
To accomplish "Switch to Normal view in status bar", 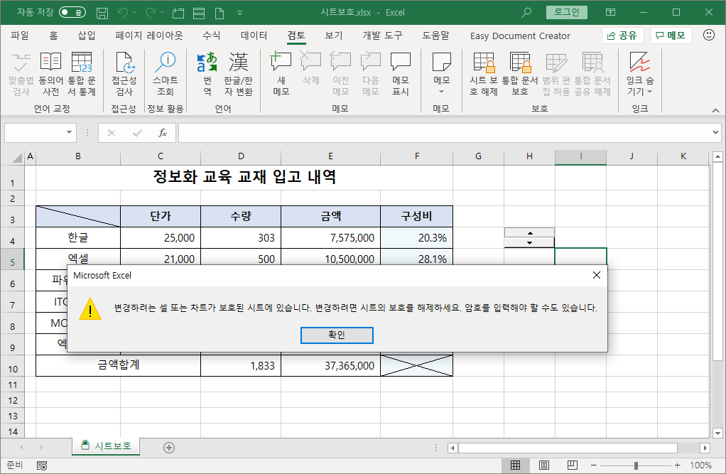I will pyautogui.click(x=515, y=465).
